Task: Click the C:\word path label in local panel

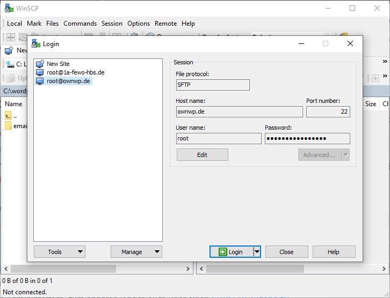Action: [15, 91]
